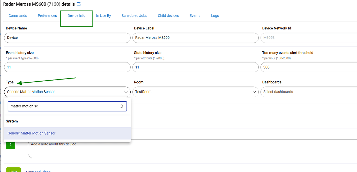
Task: Expand the Type dropdown chevron
Action: click(126, 92)
